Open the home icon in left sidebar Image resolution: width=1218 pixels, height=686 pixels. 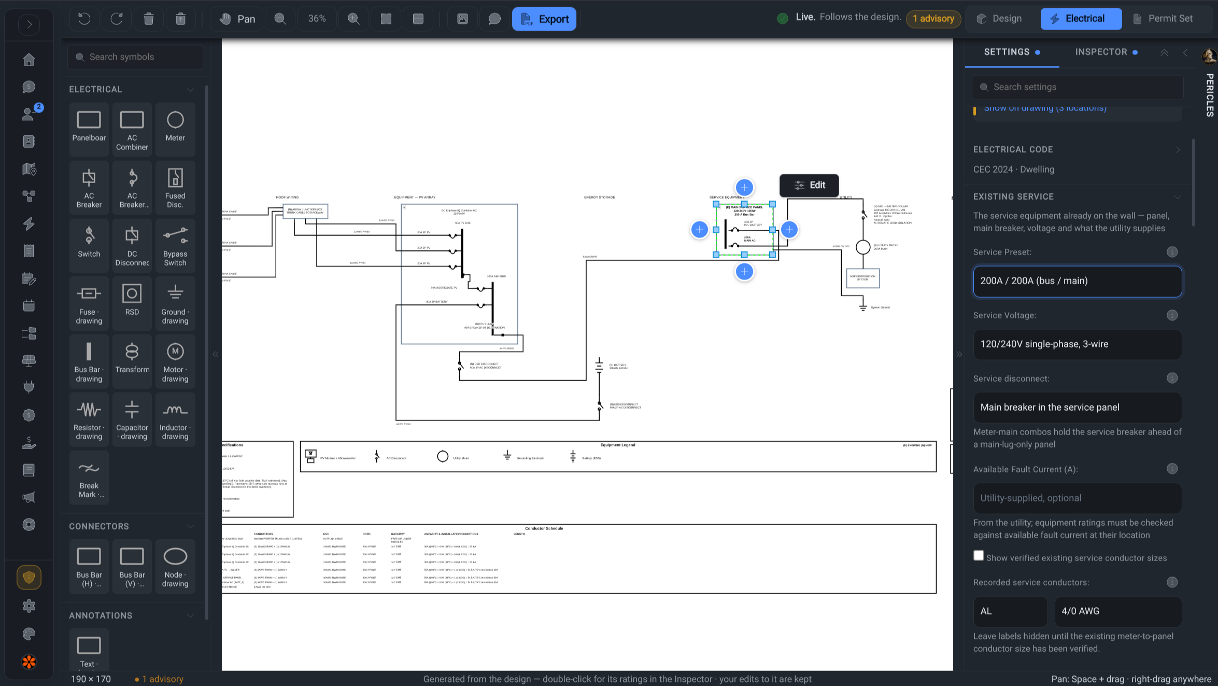tap(29, 60)
